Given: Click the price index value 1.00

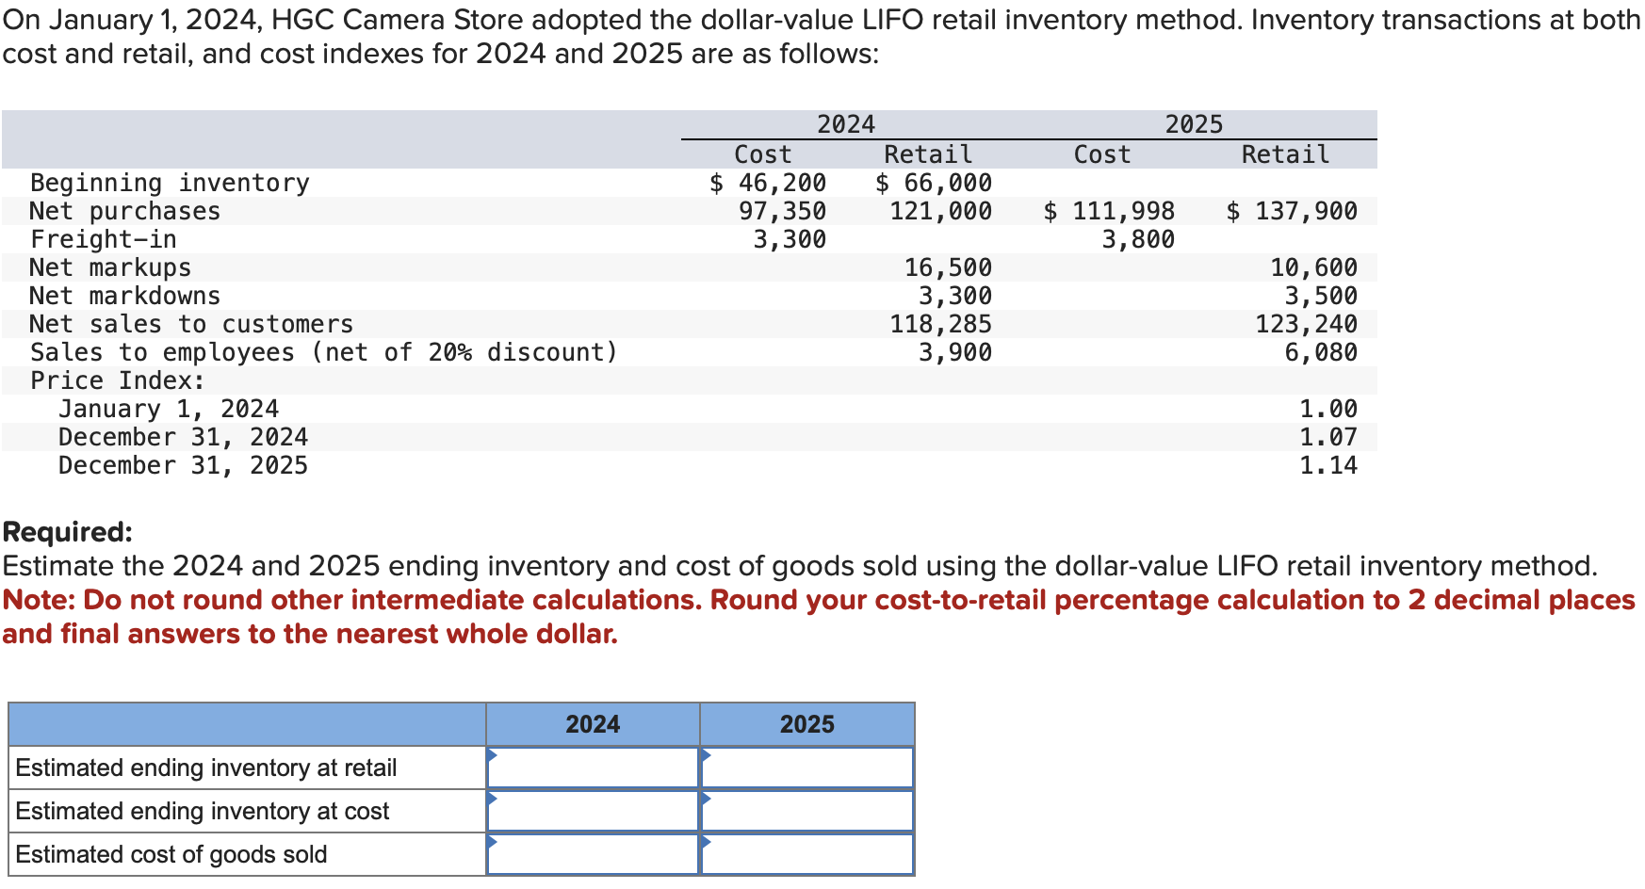Looking at the screenshot, I should click(1328, 409).
